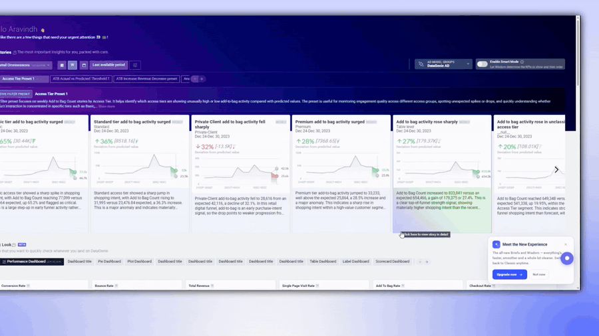Expand the Retail Omnisessions dropdown
The height and width of the screenshot is (336, 599).
click(x=25, y=65)
